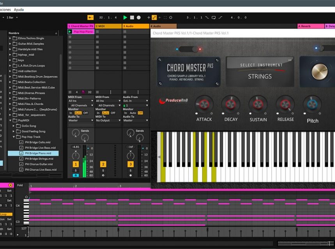Deactivate track 1 with its activator button
The width and height of the screenshot is (335, 249).
coord(76,164)
